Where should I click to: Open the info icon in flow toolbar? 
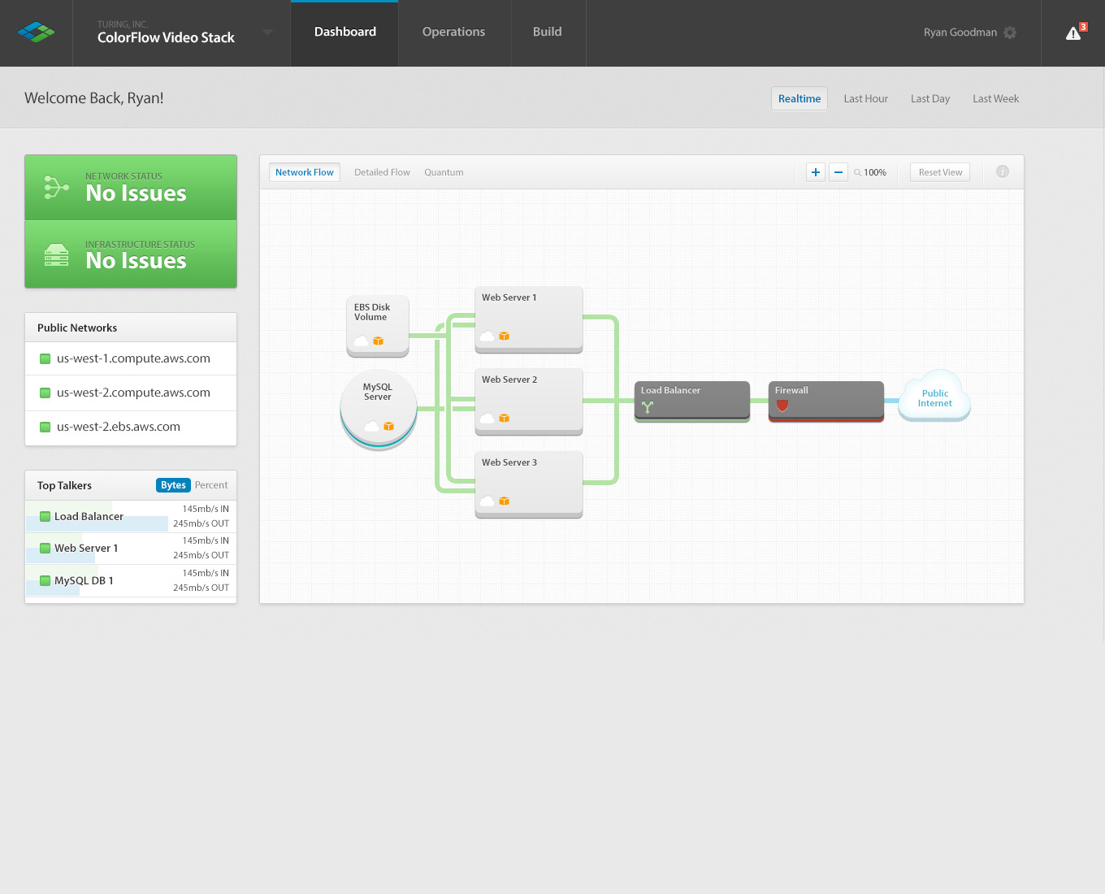pyautogui.click(x=1003, y=171)
